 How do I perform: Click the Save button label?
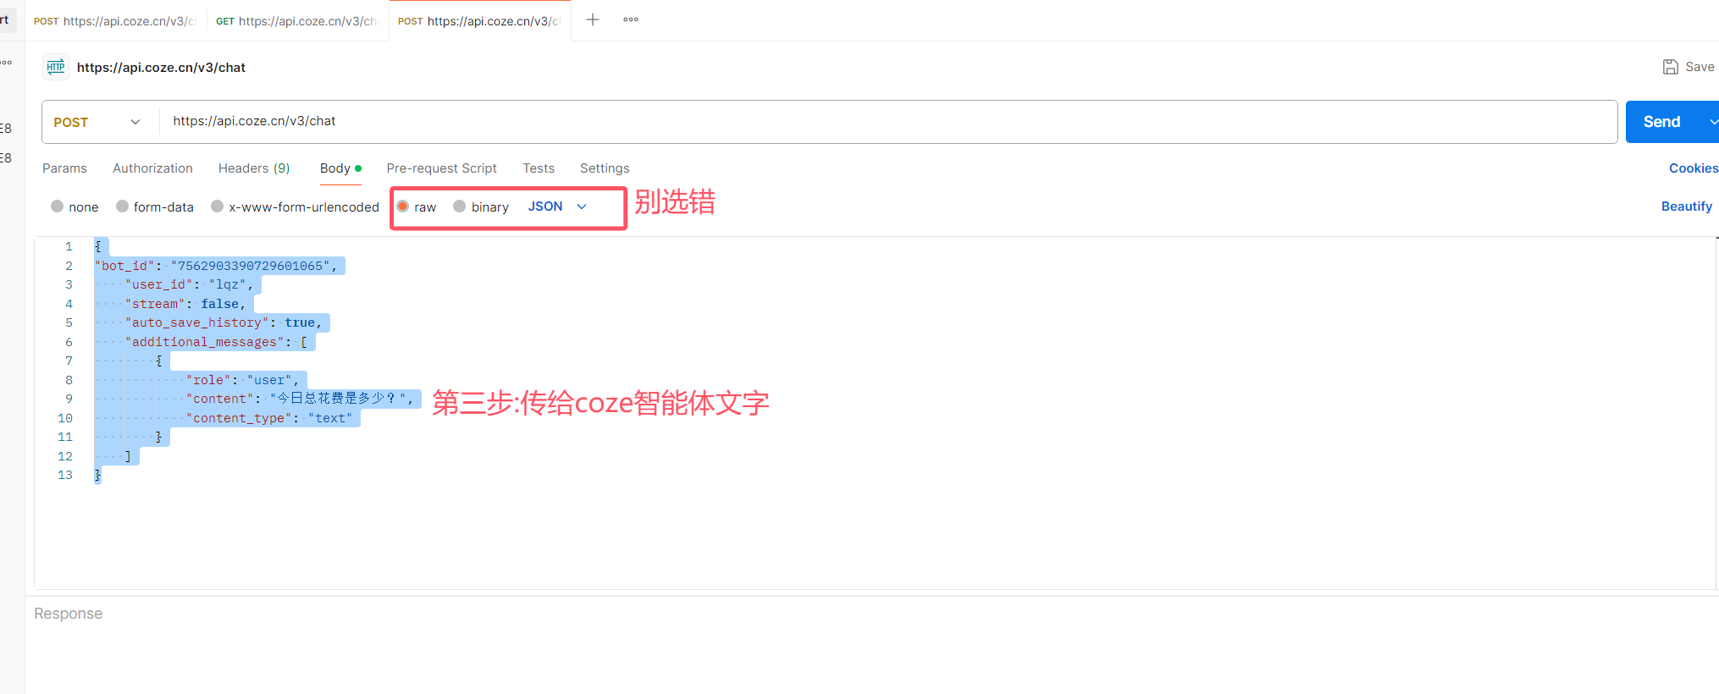[1700, 67]
